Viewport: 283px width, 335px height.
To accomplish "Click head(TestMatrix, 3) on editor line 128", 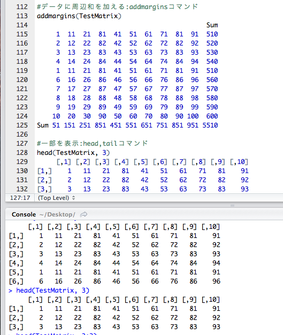I will pyautogui.click(x=73, y=153).
